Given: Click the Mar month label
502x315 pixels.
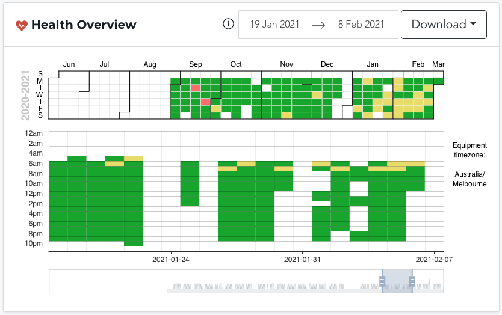Looking at the screenshot, I should [438, 64].
